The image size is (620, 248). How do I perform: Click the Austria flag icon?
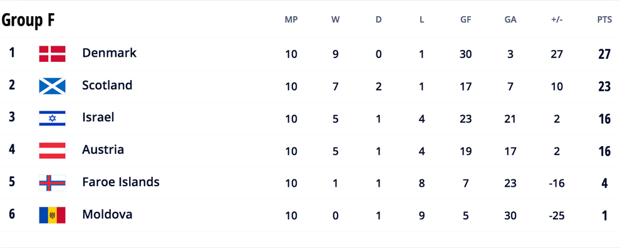point(52,151)
